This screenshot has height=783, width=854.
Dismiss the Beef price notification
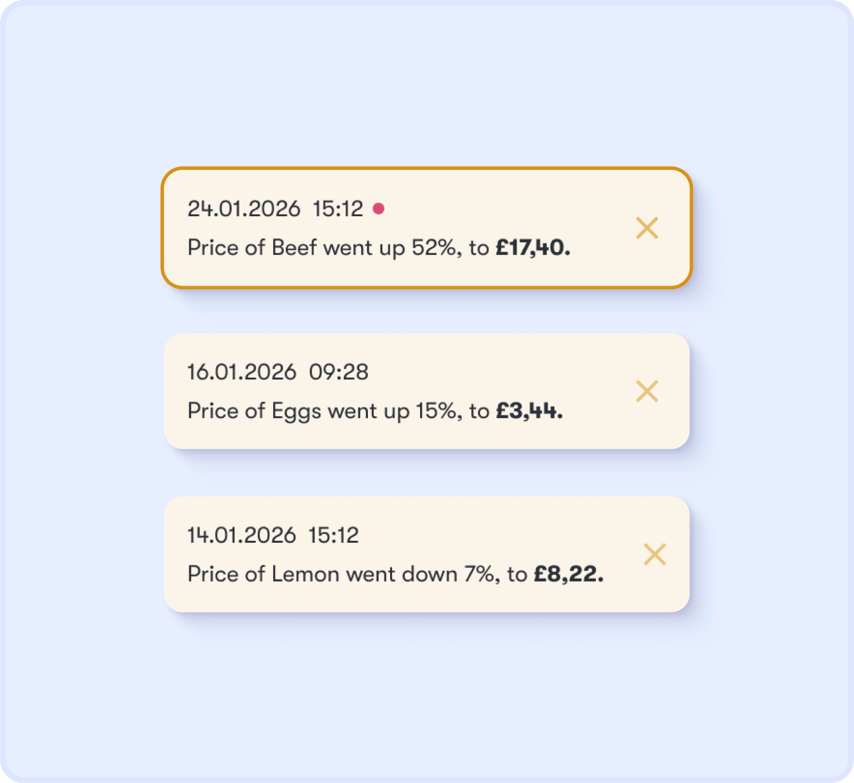[647, 228]
